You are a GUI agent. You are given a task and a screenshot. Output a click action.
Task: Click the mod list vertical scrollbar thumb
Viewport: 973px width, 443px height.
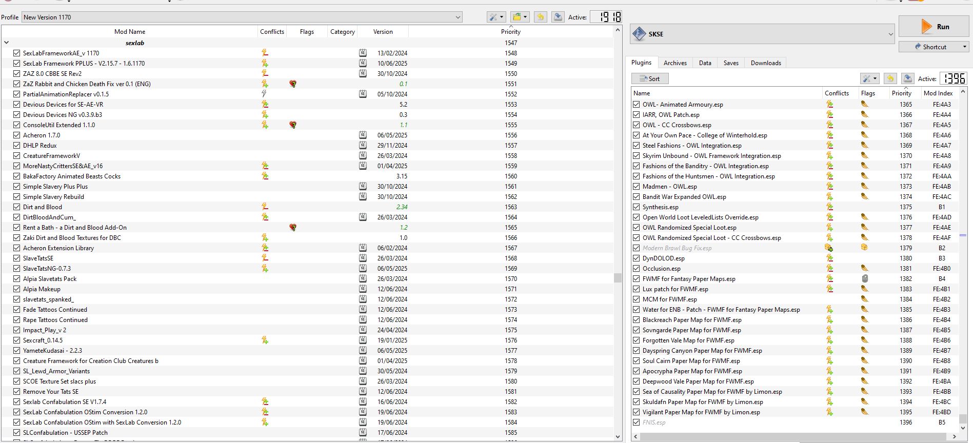618,278
